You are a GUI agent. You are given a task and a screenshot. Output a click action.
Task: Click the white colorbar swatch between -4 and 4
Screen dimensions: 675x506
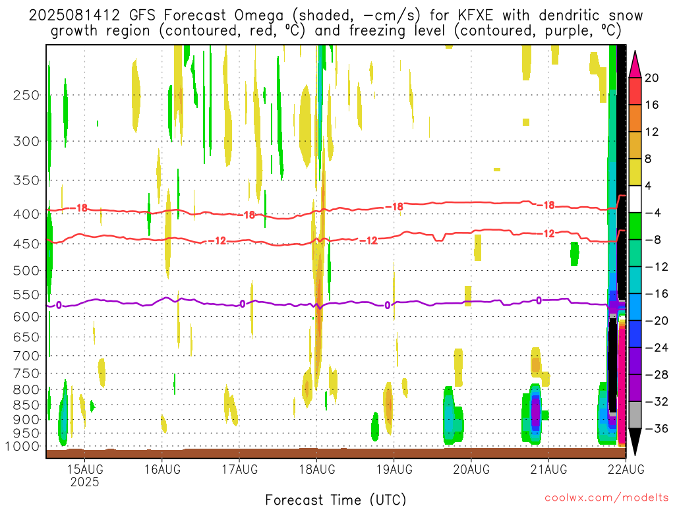coord(635,199)
